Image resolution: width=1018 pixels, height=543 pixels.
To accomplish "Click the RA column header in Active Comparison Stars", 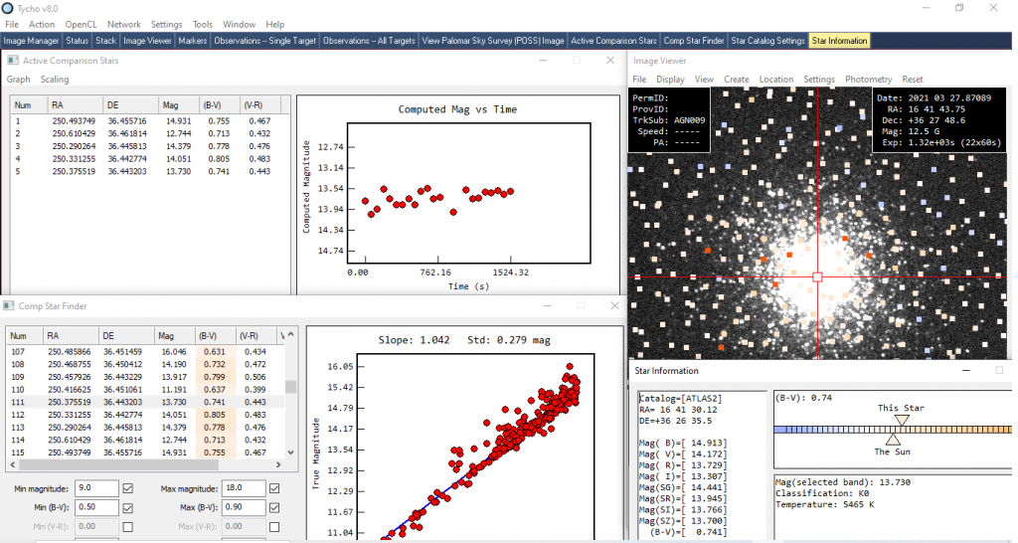I will 75,104.
